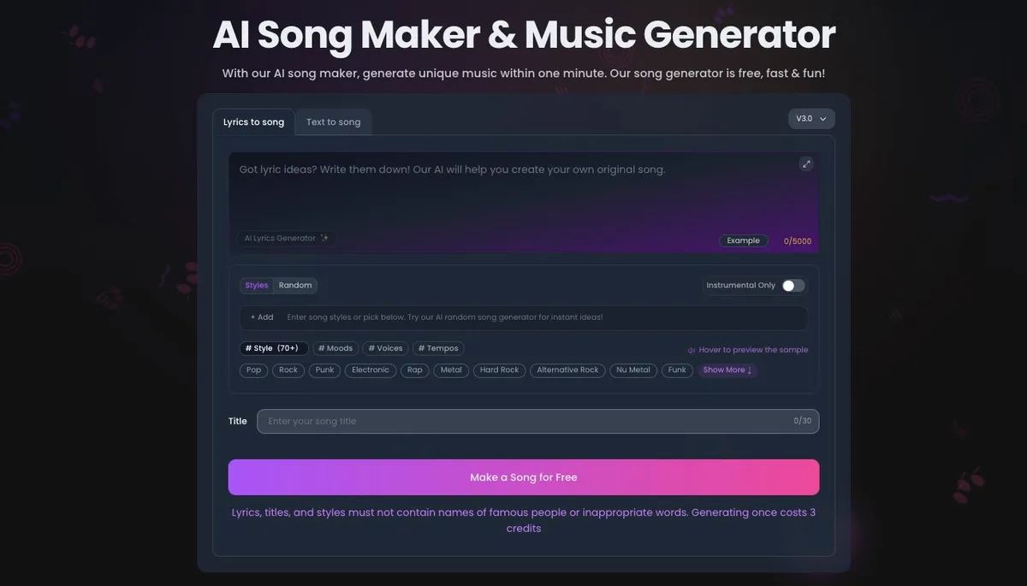Select the # Style (70+) category
Image resolution: width=1027 pixels, height=586 pixels.
tap(274, 348)
